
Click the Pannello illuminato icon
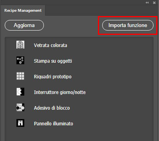(x=20, y=123)
